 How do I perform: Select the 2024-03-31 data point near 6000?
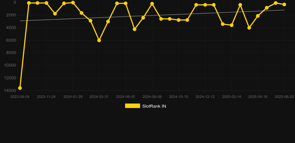pyautogui.click(x=99, y=40)
